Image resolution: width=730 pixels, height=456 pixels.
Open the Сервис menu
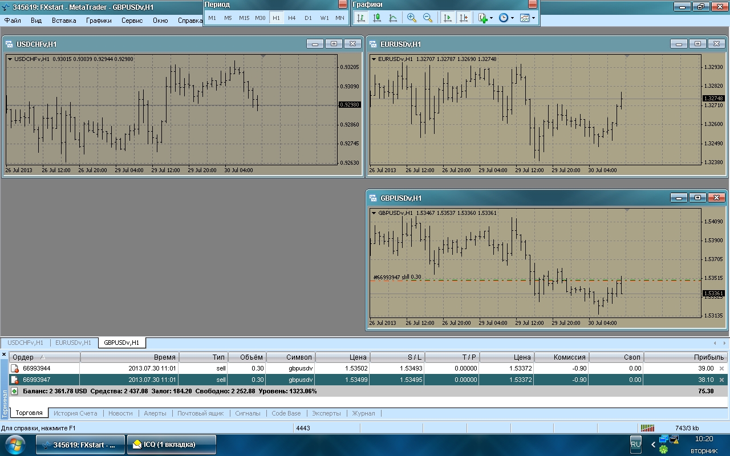[132, 21]
